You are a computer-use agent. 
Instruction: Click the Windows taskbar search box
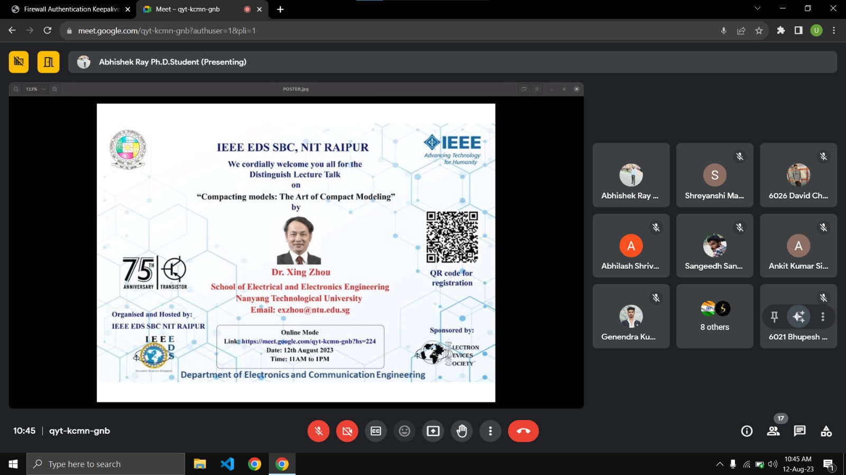pyautogui.click(x=106, y=464)
